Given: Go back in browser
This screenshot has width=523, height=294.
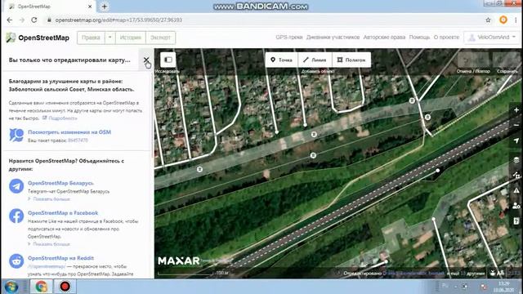Looking at the screenshot, I should [9, 20].
